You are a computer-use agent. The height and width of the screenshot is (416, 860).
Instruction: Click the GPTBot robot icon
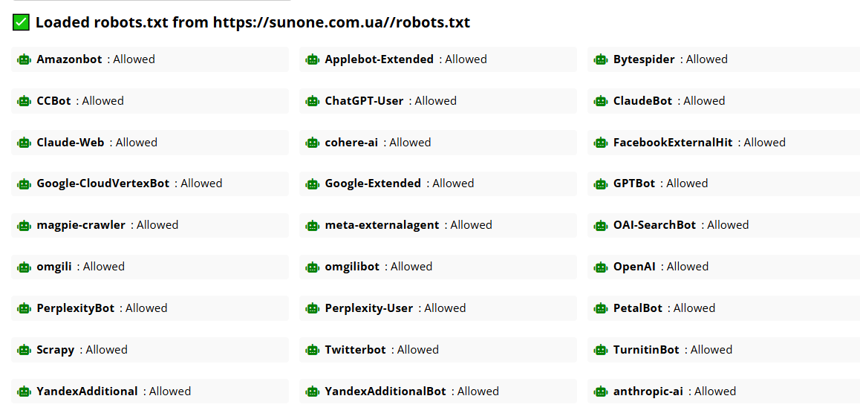601,183
